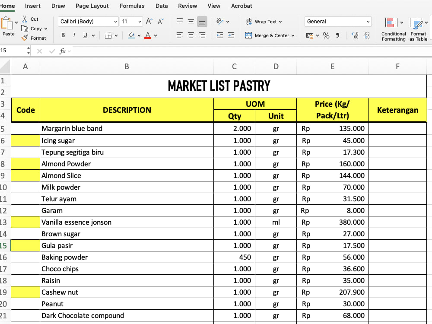This screenshot has width=432, height=324.
Task: Click the select-all corner triangle
Action: pos(5,67)
